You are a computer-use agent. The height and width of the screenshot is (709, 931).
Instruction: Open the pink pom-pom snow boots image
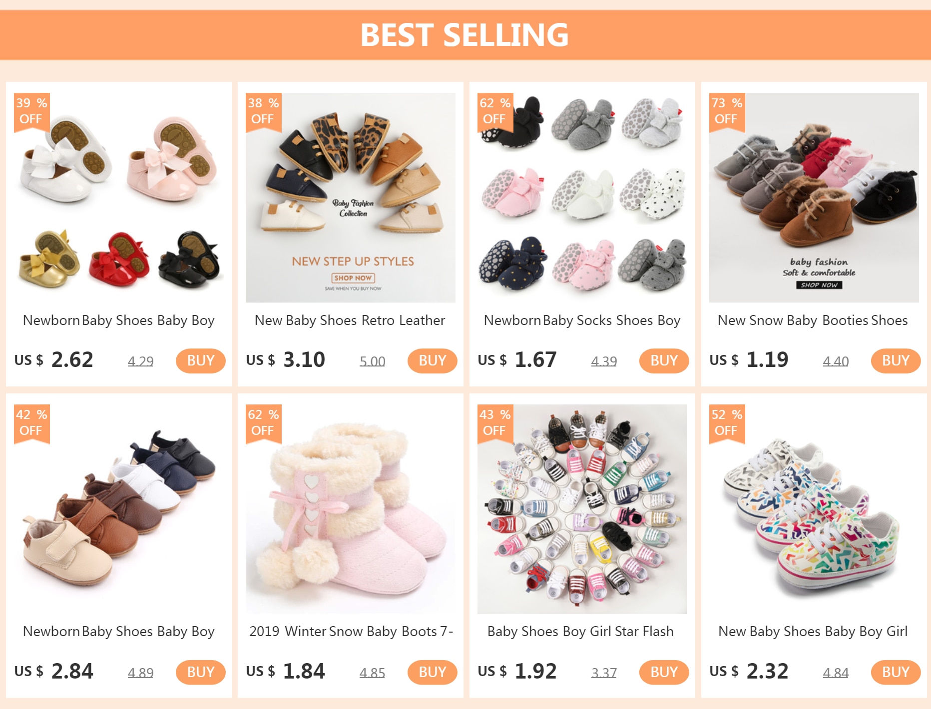click(351, 509)
